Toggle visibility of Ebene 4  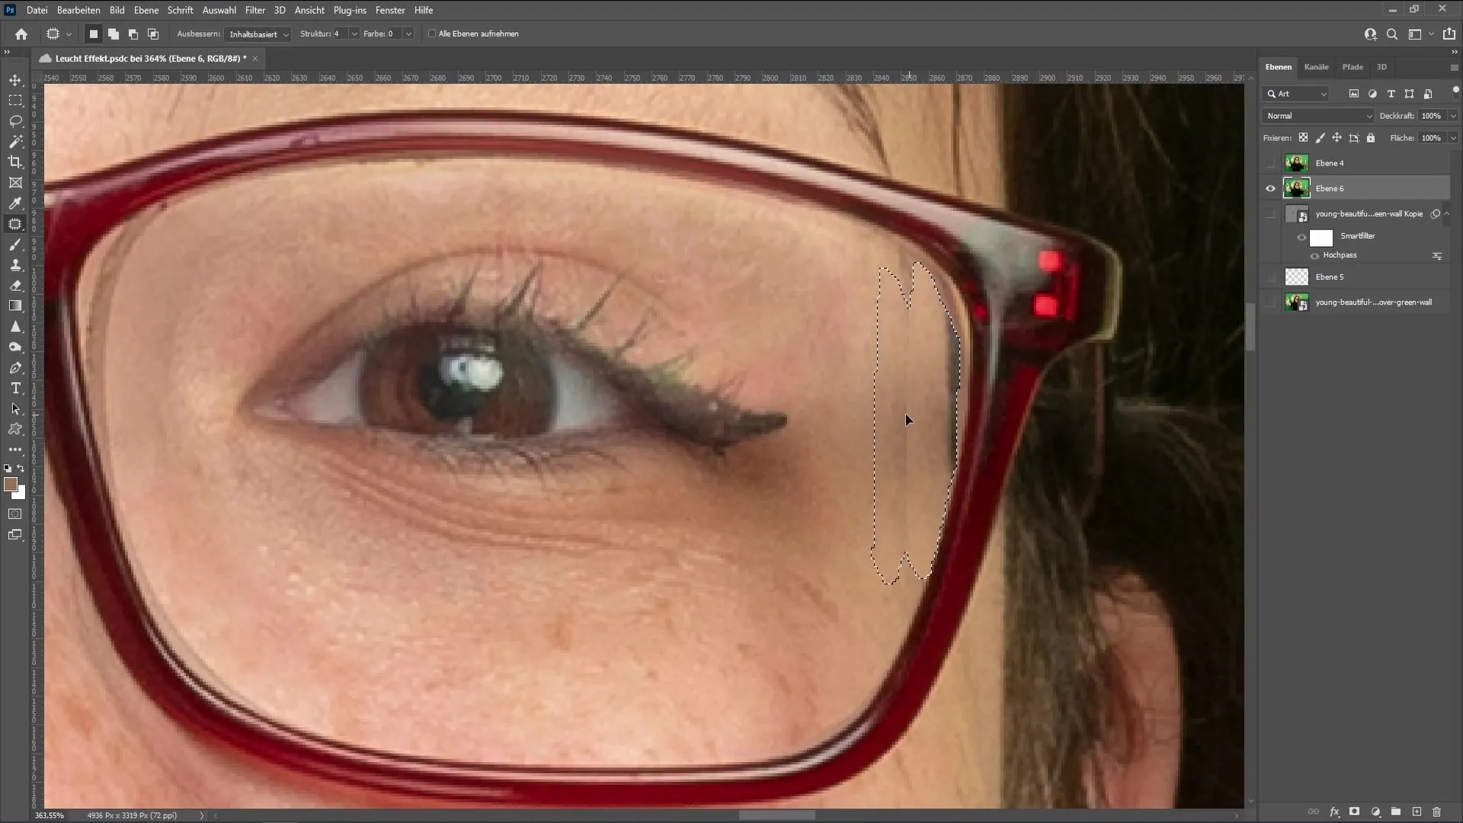tap(1270, 163)
